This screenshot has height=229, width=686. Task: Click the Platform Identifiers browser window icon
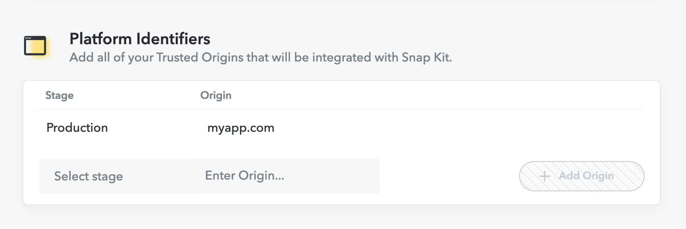click(35, 45)
